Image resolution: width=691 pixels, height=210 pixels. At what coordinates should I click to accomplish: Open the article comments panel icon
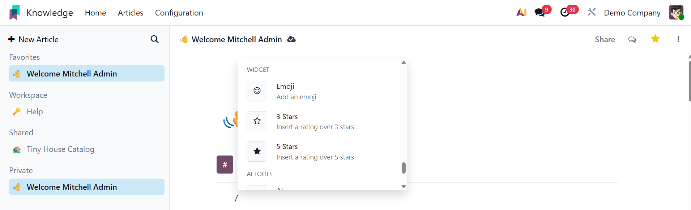coord(632,39)
